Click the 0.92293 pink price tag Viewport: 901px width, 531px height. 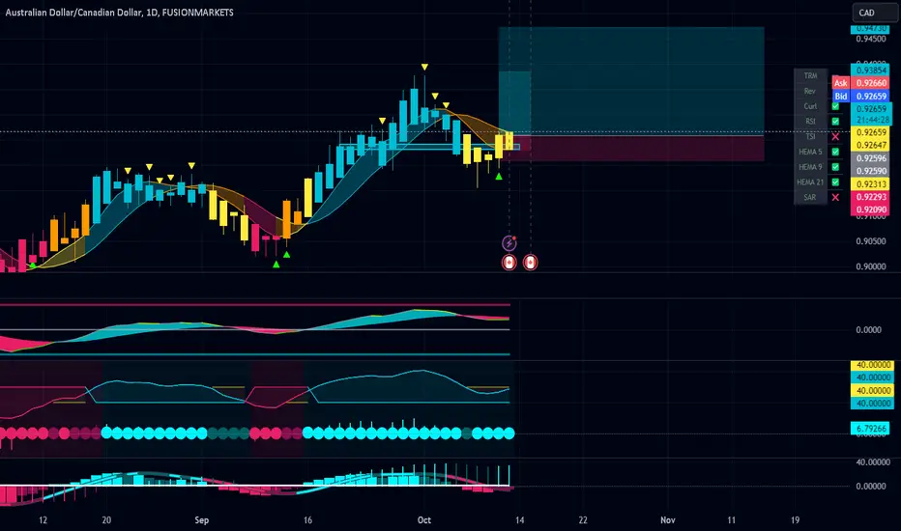870,197
